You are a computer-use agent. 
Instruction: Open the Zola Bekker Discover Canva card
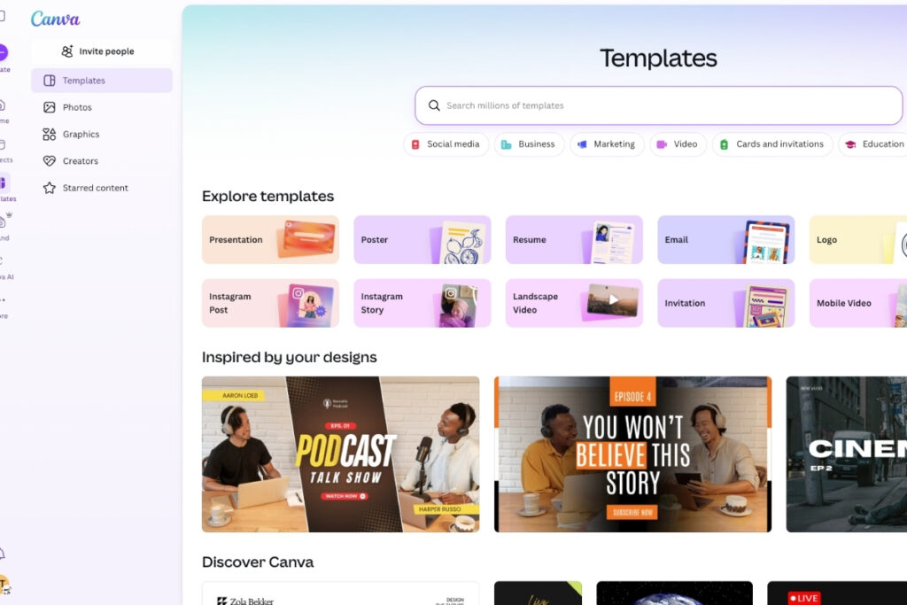[x=341, y=593]
